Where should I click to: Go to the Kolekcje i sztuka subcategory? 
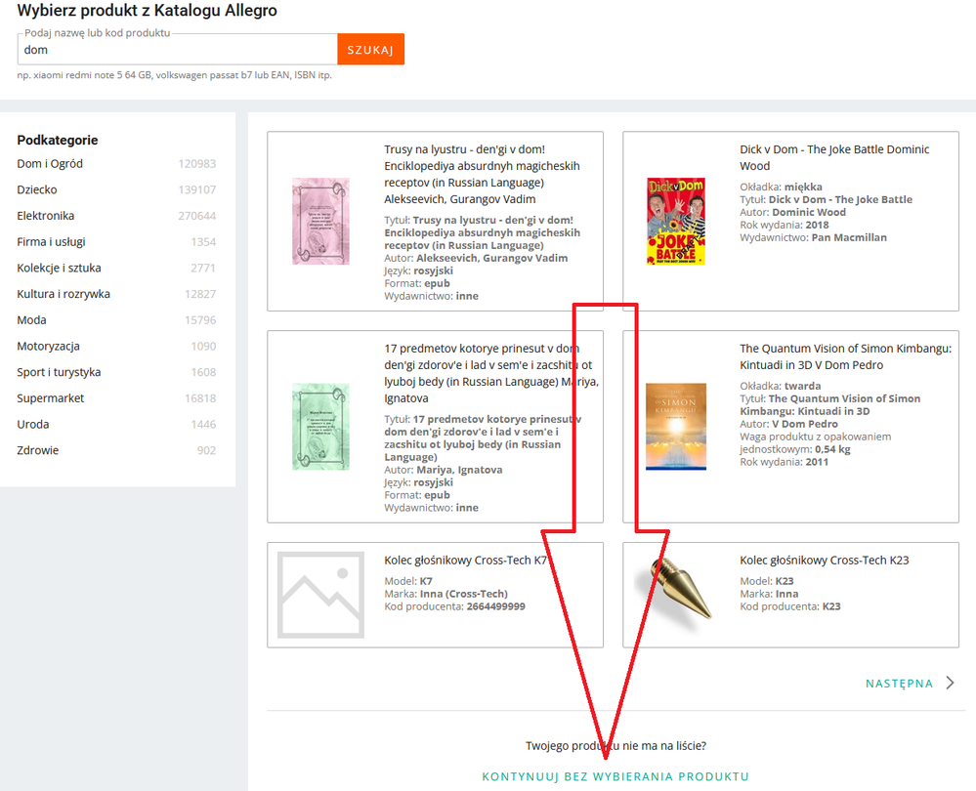[x=59, y=268]
